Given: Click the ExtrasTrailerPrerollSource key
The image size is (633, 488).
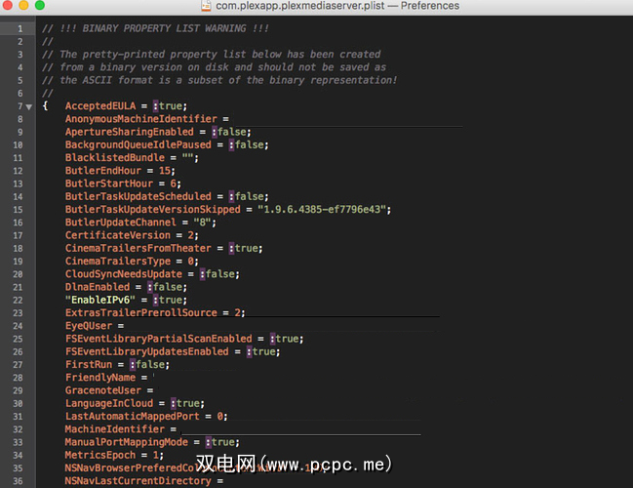Looking at the screenshot, I should (141, 312).
